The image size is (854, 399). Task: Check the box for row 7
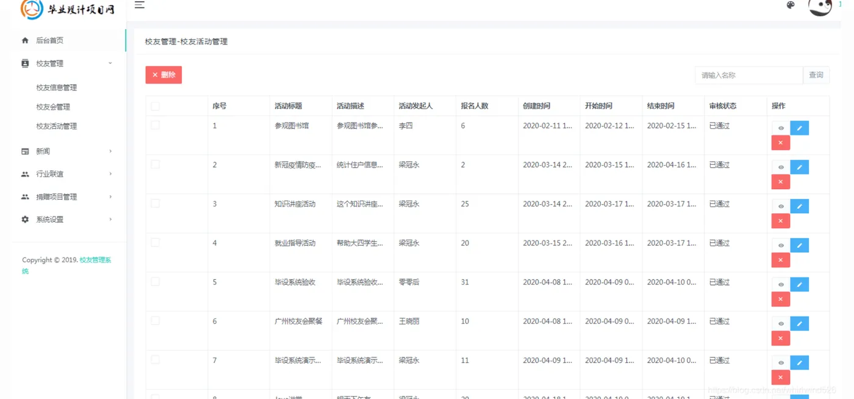(x=155, y=359)
